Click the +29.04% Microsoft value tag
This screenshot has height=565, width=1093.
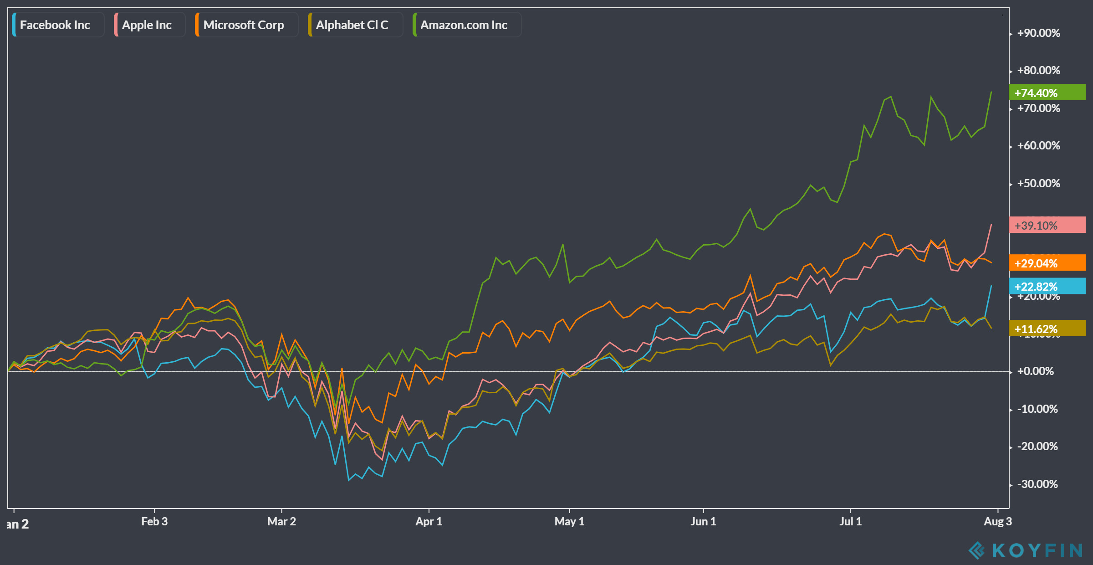coord(1047,263)
